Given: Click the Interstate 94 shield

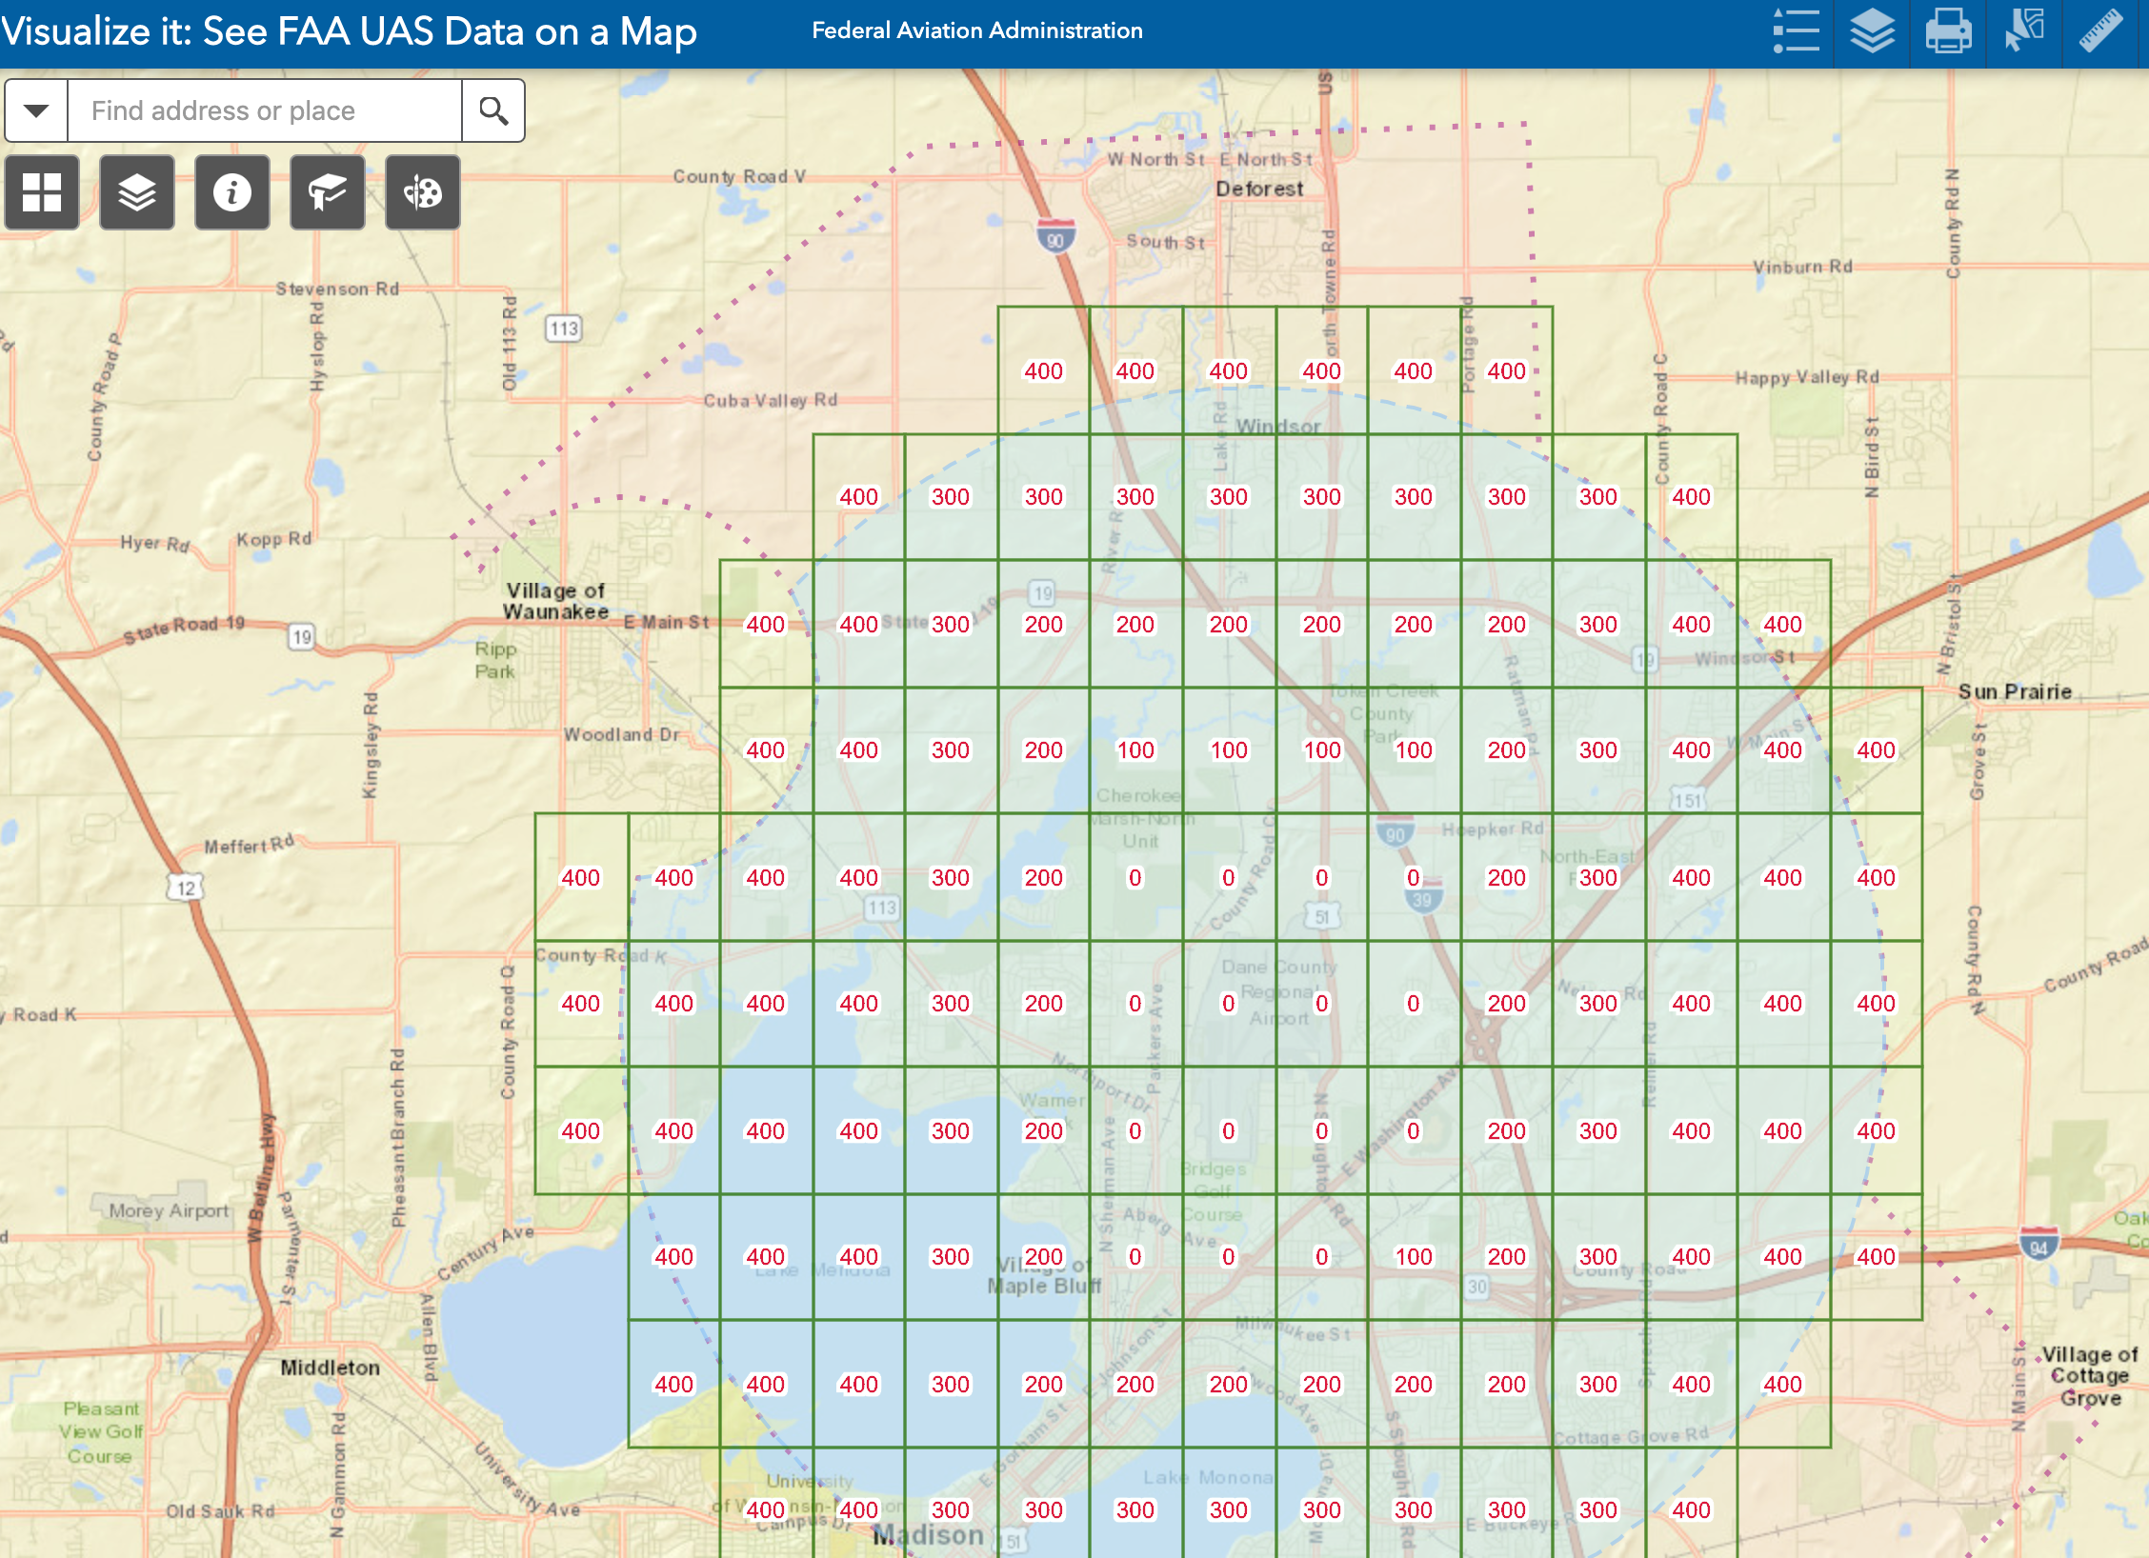Looking at the screenshot, I should [x=2039, y=1245].
